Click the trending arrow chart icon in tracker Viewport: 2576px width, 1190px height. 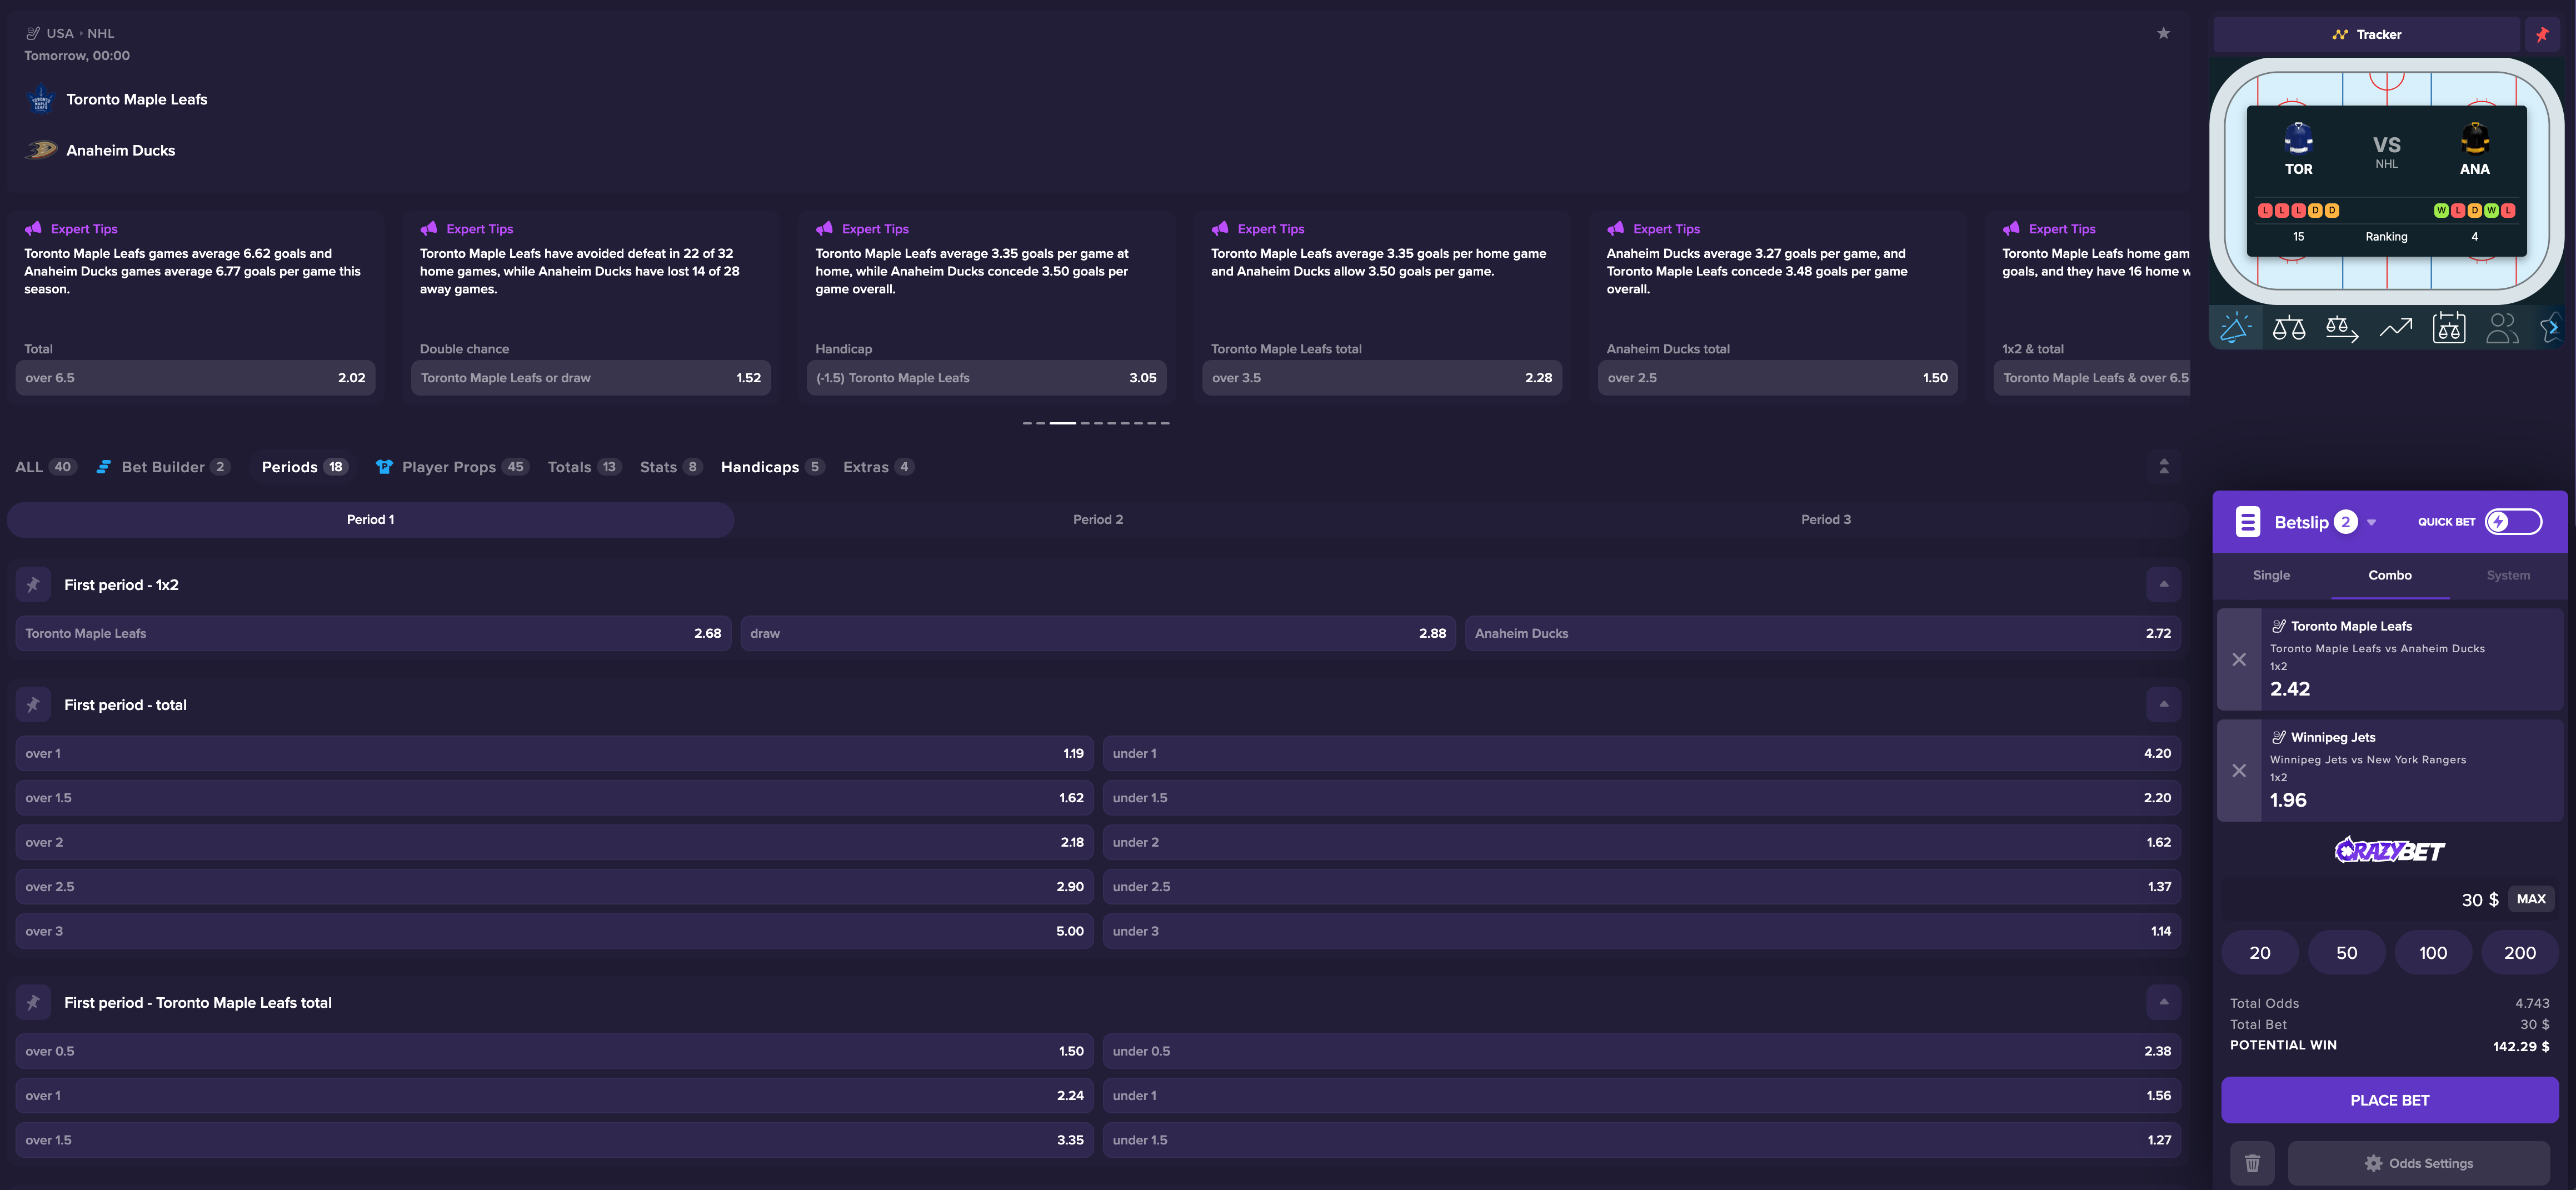coord(2395,328)
